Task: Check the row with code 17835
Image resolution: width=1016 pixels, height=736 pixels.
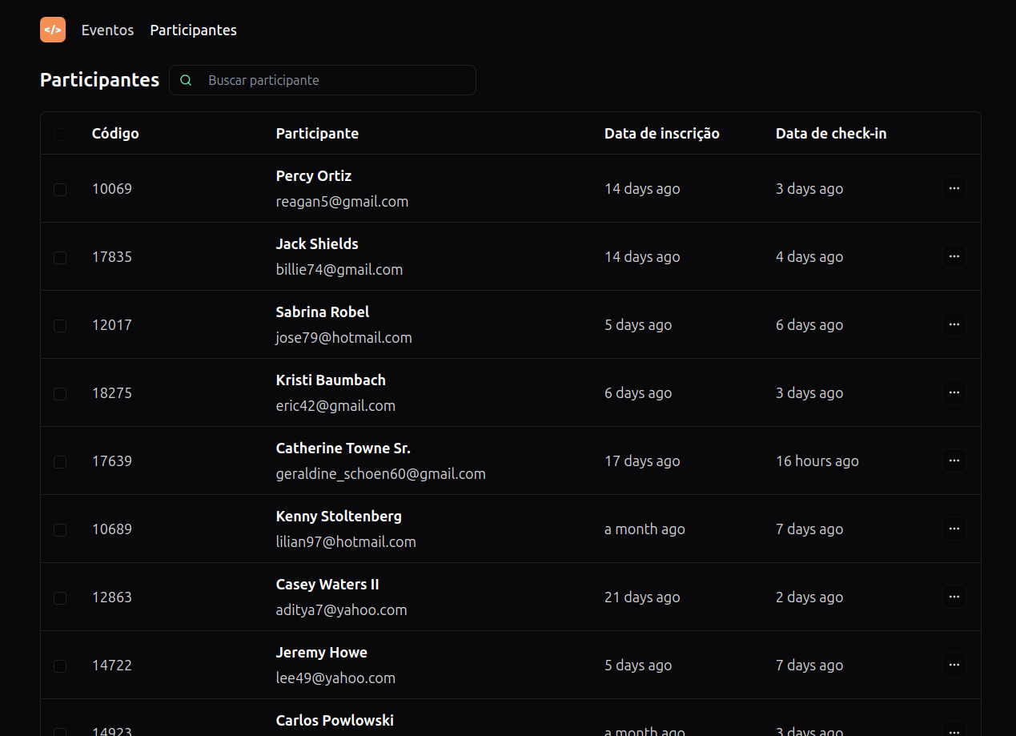Action: pos(60,258)
